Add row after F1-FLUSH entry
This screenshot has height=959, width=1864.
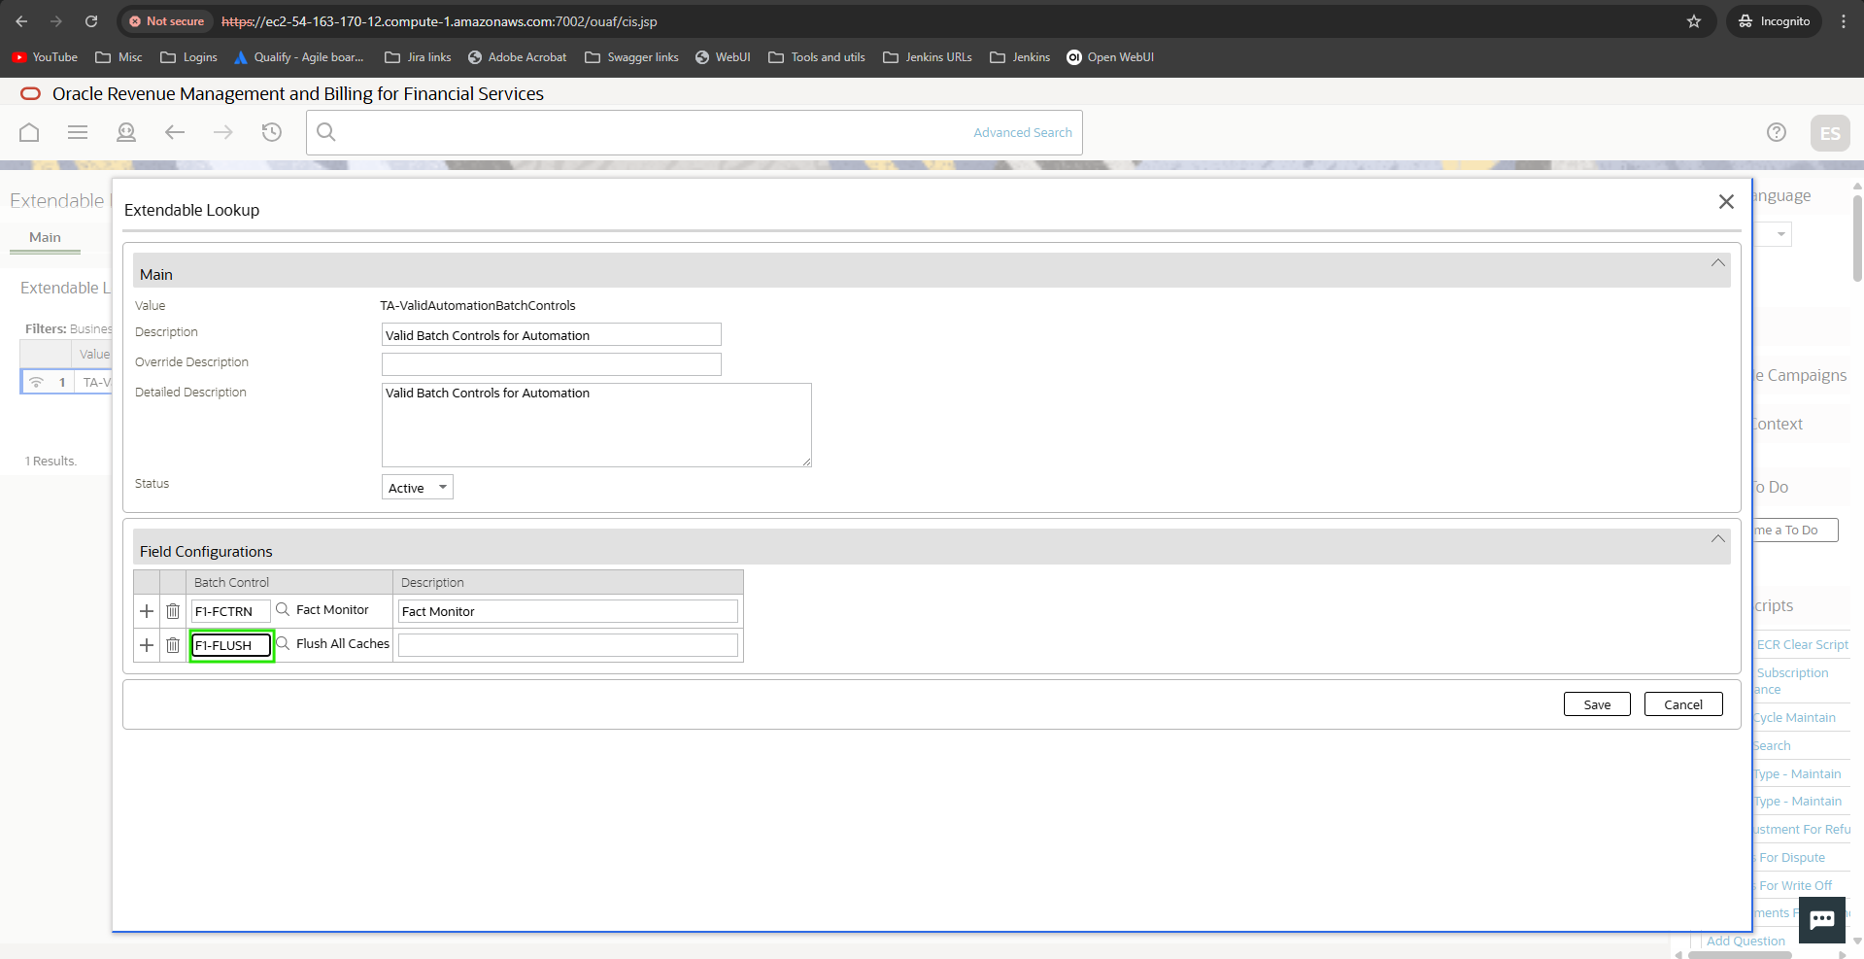point(147,645)
